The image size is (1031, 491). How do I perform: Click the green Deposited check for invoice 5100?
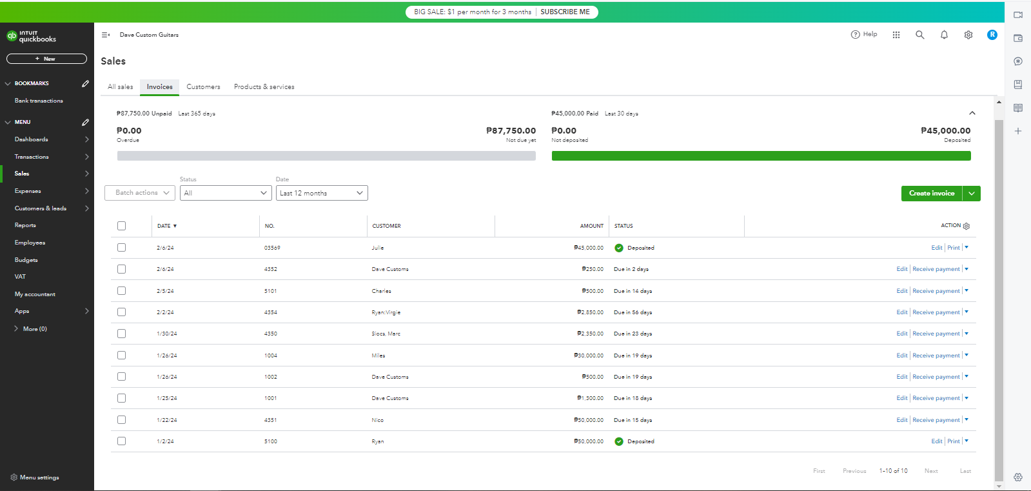(619, 441)
